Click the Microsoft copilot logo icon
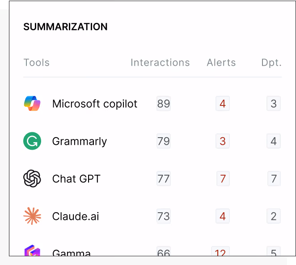The height and width of the screenshot is (265, 296). 32,103
